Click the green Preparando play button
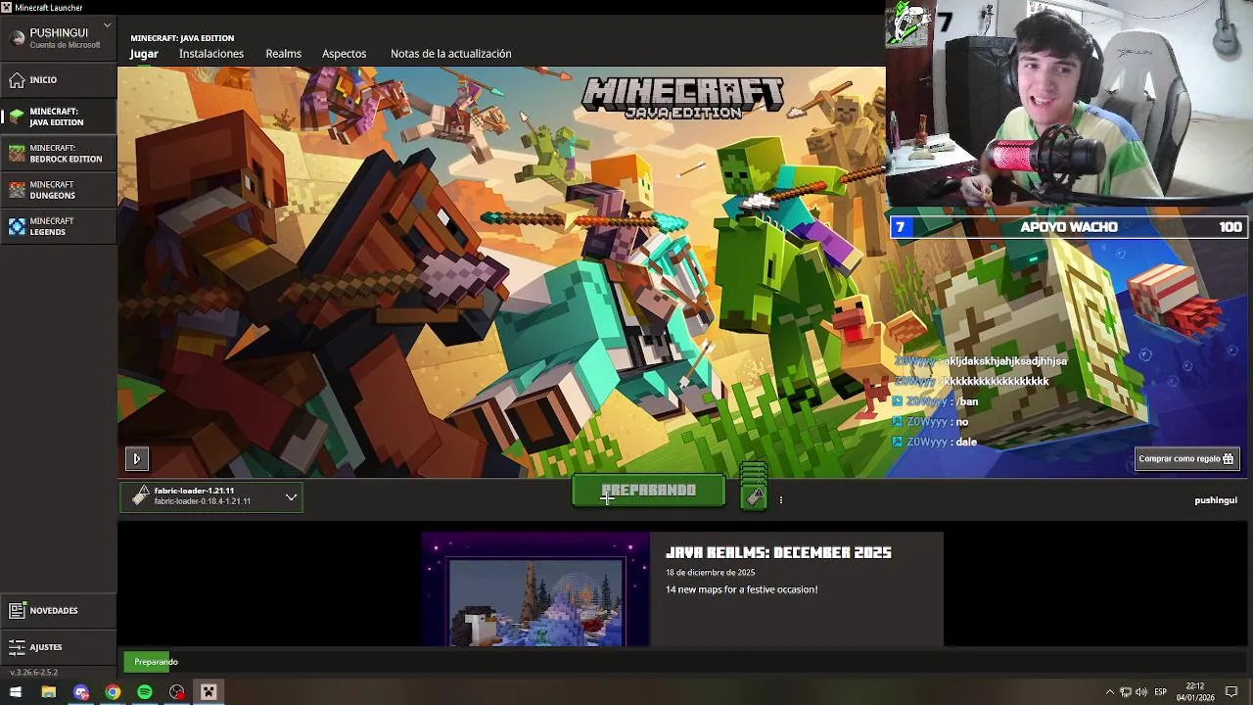This screenshot has height=705, width=1253. [648, 491]
